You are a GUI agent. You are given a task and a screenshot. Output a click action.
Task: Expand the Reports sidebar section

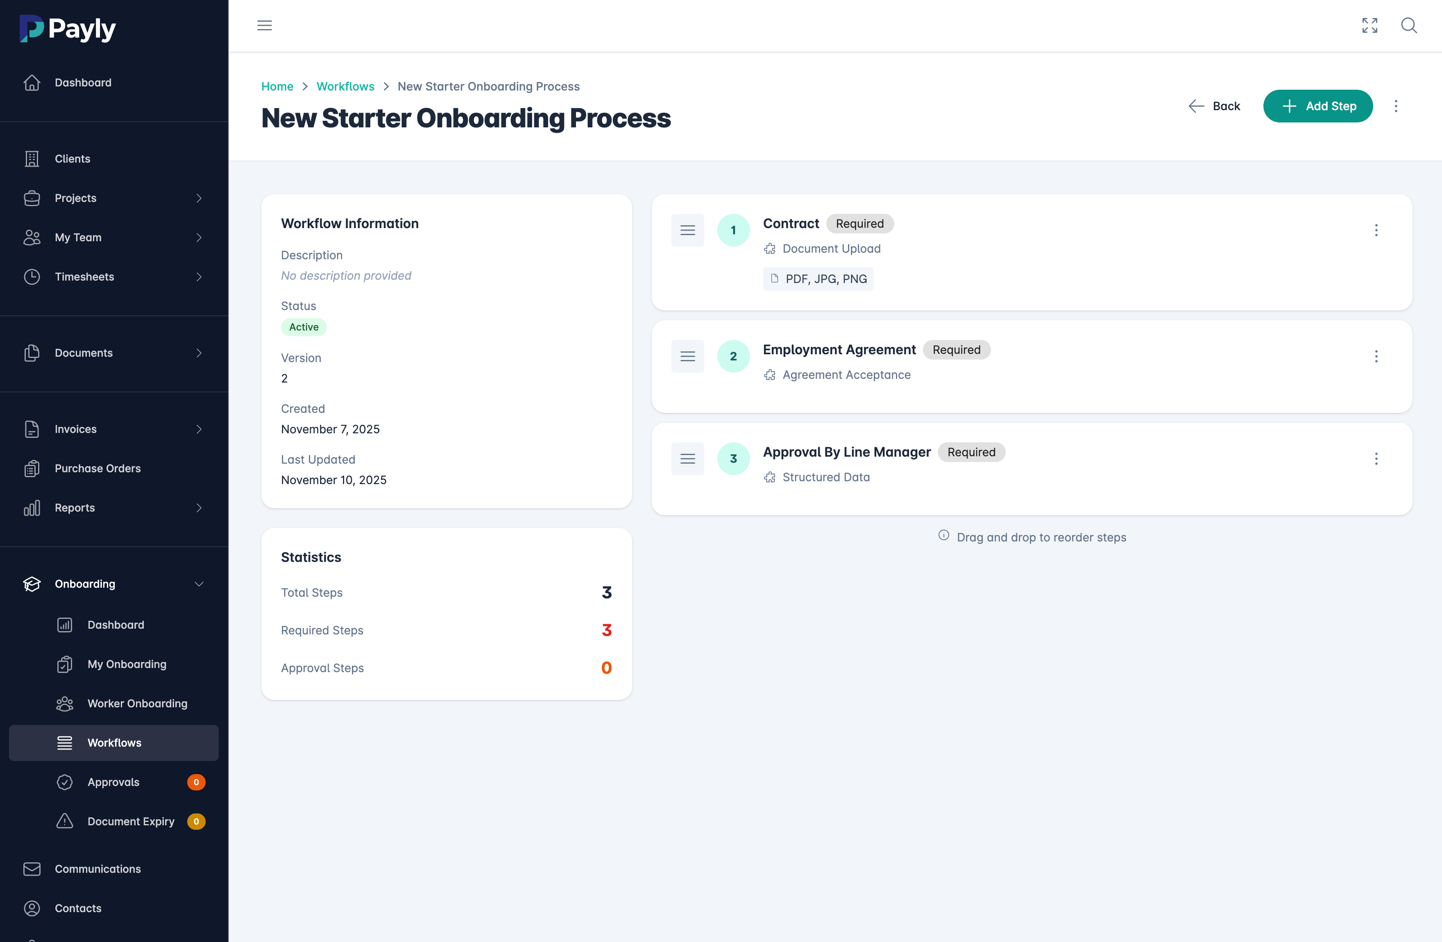point(200,507)
